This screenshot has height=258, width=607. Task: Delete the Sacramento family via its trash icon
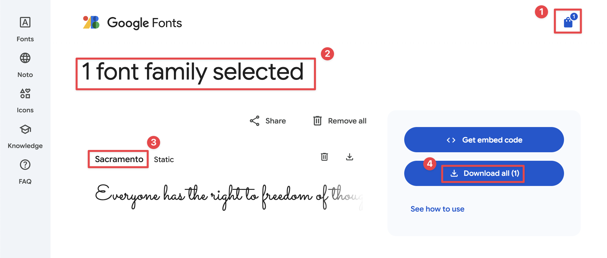click(x=324, y=157)
